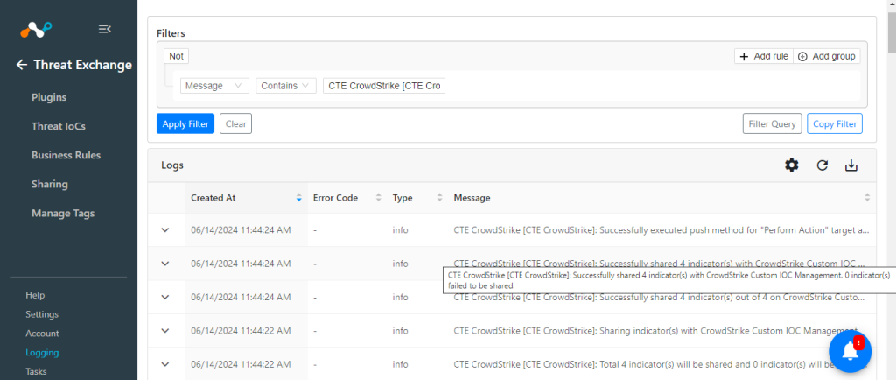The width and height of the screenshot is (896, 380).
Task: Open the Message field dropdown
Action: coord(214,86)
